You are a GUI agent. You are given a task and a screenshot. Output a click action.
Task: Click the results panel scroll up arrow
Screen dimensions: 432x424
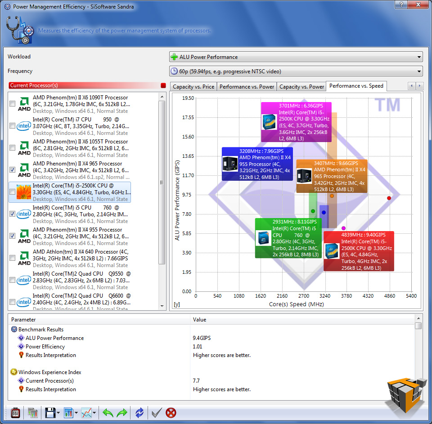418,318
